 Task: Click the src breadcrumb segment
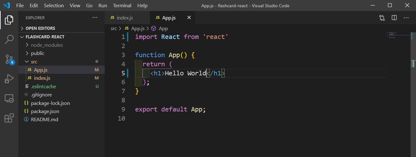[114, 28]
